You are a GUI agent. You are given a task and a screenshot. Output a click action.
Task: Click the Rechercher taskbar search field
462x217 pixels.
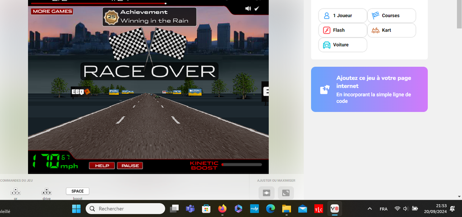coord(125,209)
